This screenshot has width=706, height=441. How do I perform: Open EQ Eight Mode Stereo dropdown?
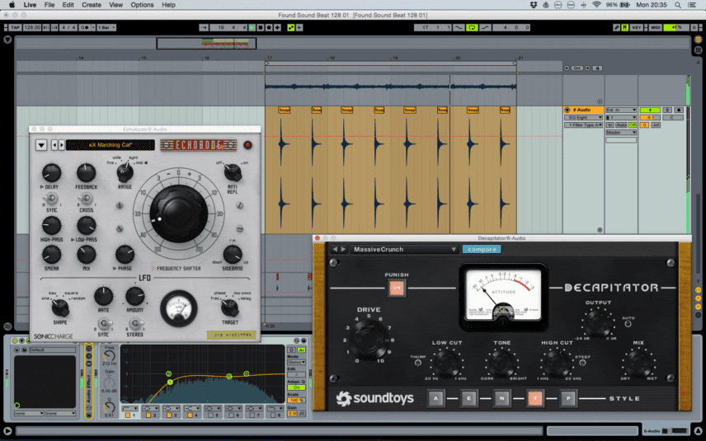[x=296, y=362]
